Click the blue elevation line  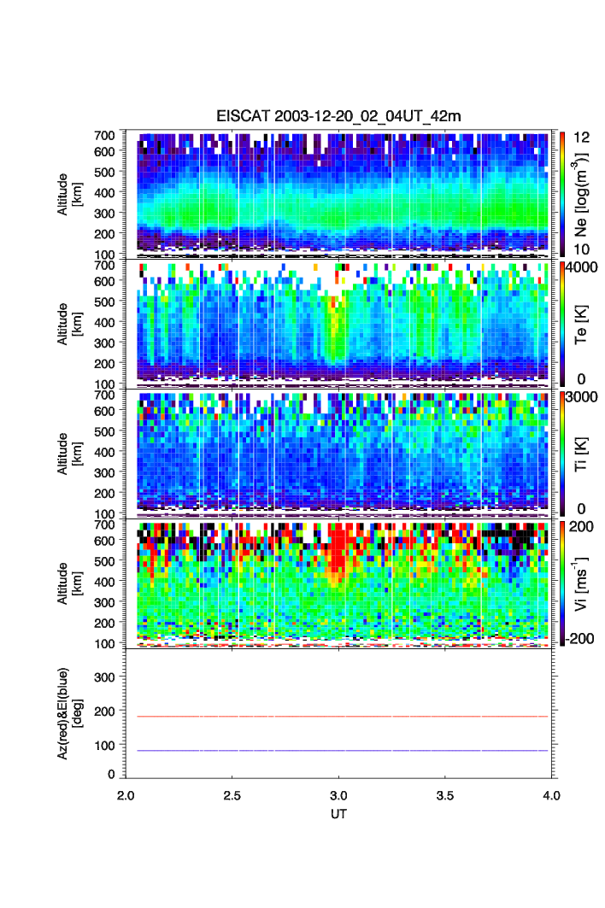(x=342, y=751)
